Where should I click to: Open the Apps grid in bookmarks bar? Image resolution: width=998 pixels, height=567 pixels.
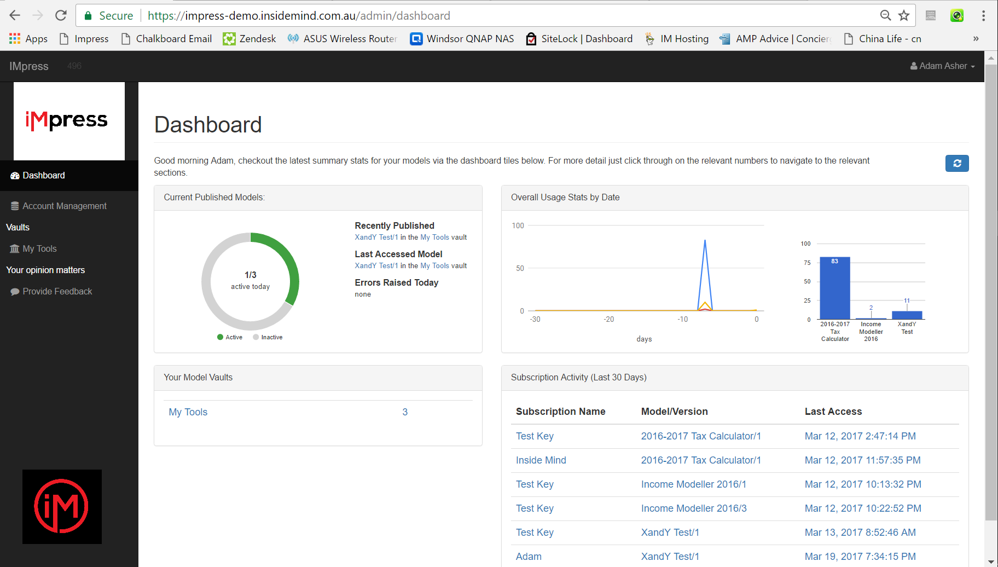coord(28,39)
